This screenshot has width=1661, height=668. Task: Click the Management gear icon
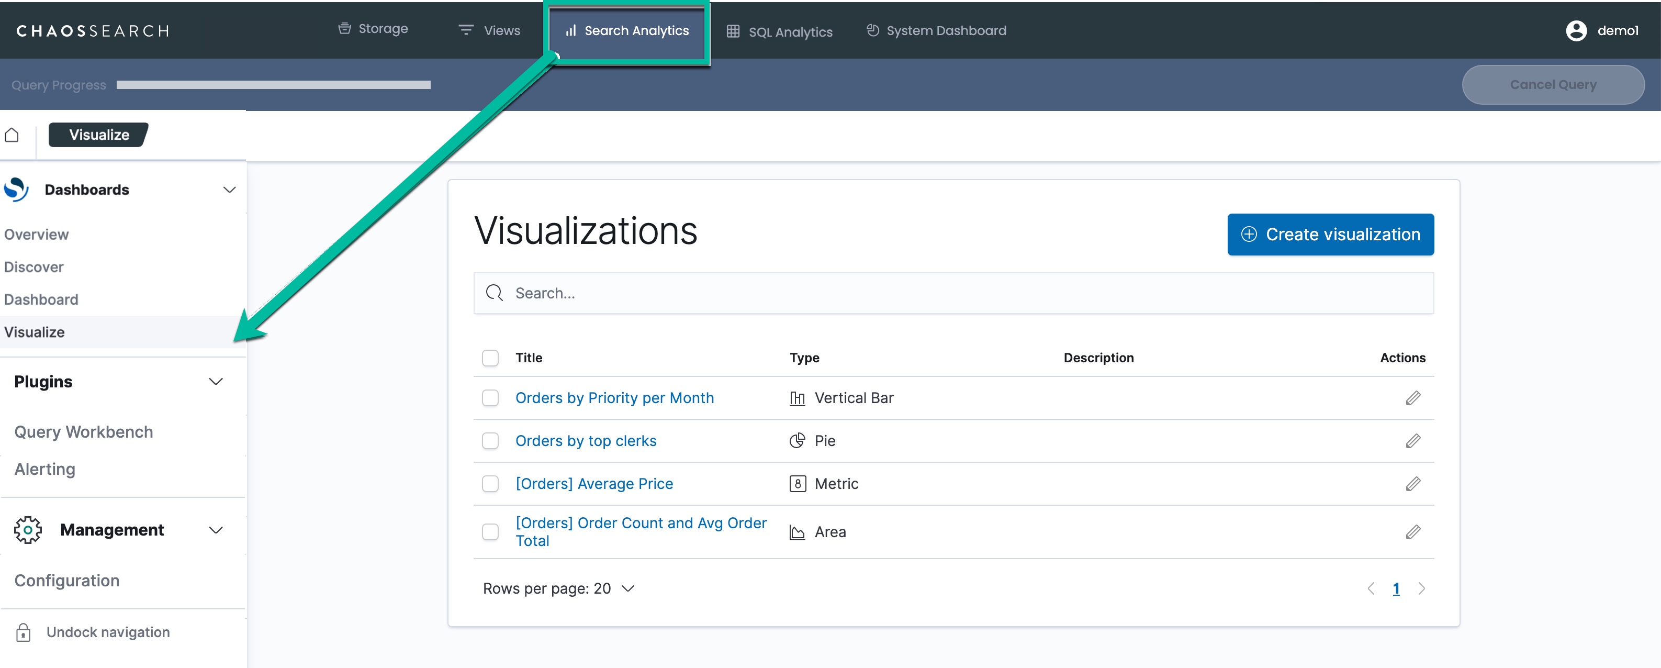click(28, 530)
